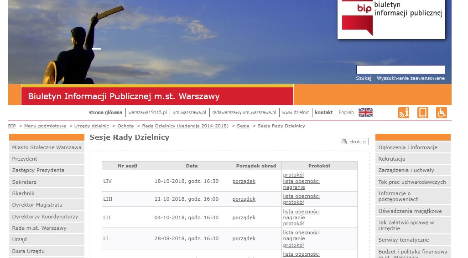Open Zastępcy Prezydenta sidebar item
The width and height of the screenshot is (468, 258).
tap(47, 170)
